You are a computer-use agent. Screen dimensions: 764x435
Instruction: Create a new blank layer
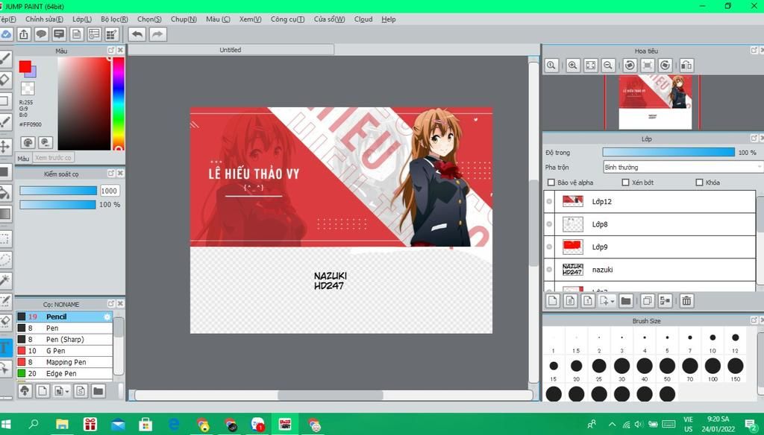click(x=553, y=301)
